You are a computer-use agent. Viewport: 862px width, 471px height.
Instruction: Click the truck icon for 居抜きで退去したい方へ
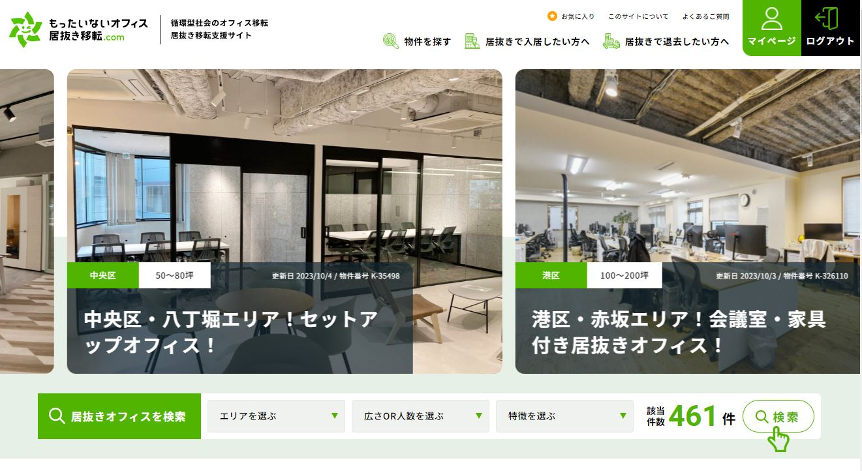coord(611,41)
